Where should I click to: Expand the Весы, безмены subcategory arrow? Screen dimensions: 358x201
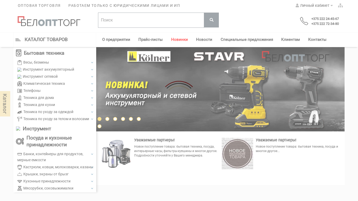point(92,63)
